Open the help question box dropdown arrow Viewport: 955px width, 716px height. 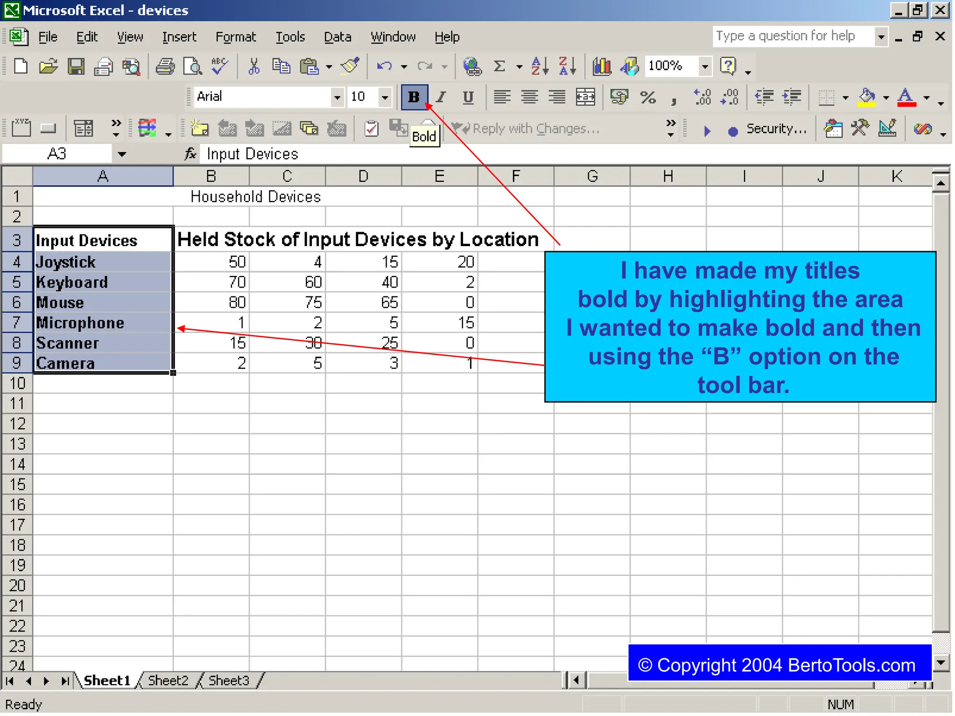881,36
